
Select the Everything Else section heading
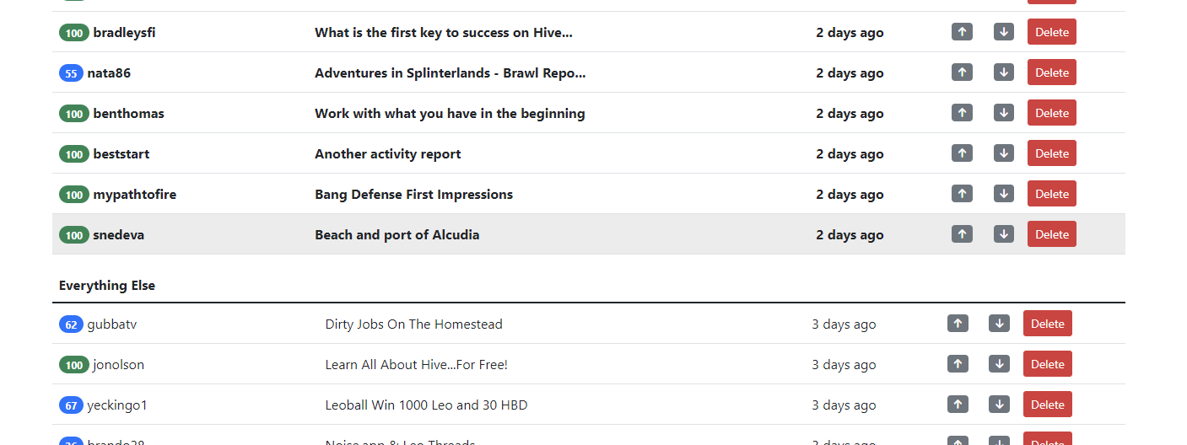(107, 286)
